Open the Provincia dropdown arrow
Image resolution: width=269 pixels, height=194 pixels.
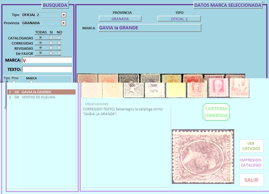click(64, 23)
